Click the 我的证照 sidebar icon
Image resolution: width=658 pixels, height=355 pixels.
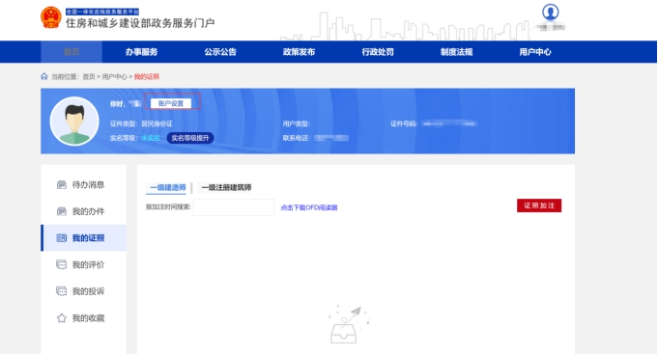61,238
